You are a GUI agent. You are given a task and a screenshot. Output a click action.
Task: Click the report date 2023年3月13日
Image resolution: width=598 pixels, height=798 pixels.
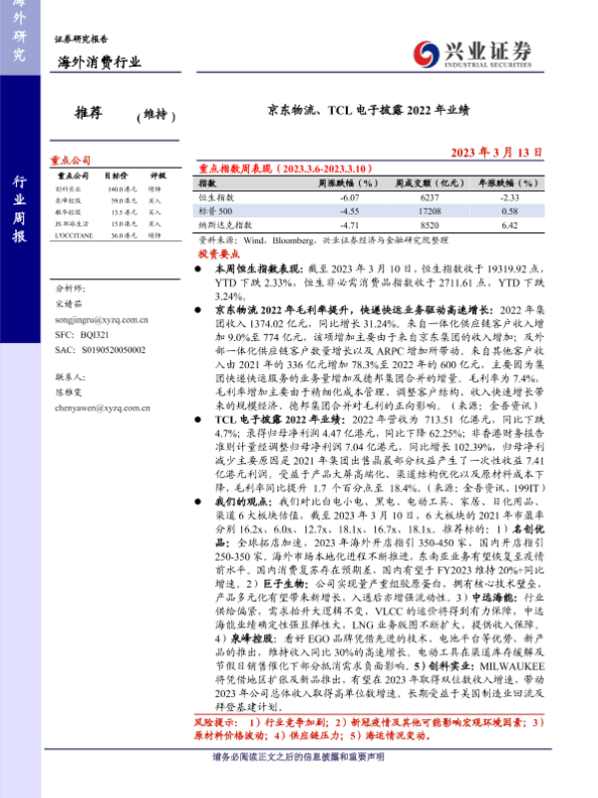coord(496,152)
